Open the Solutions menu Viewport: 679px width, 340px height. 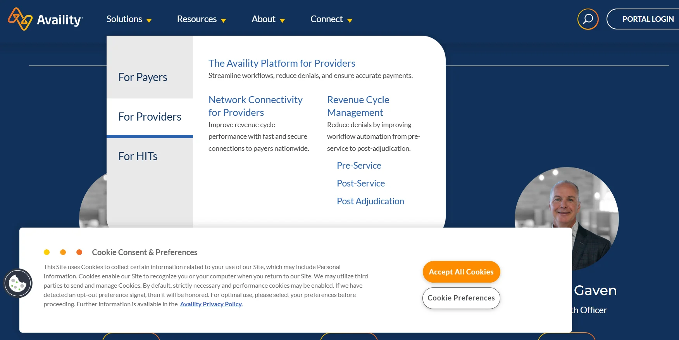(124, 19)
